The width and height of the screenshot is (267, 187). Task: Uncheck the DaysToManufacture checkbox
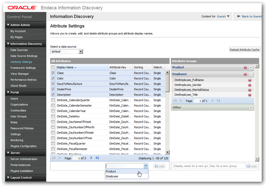[53, 84]
